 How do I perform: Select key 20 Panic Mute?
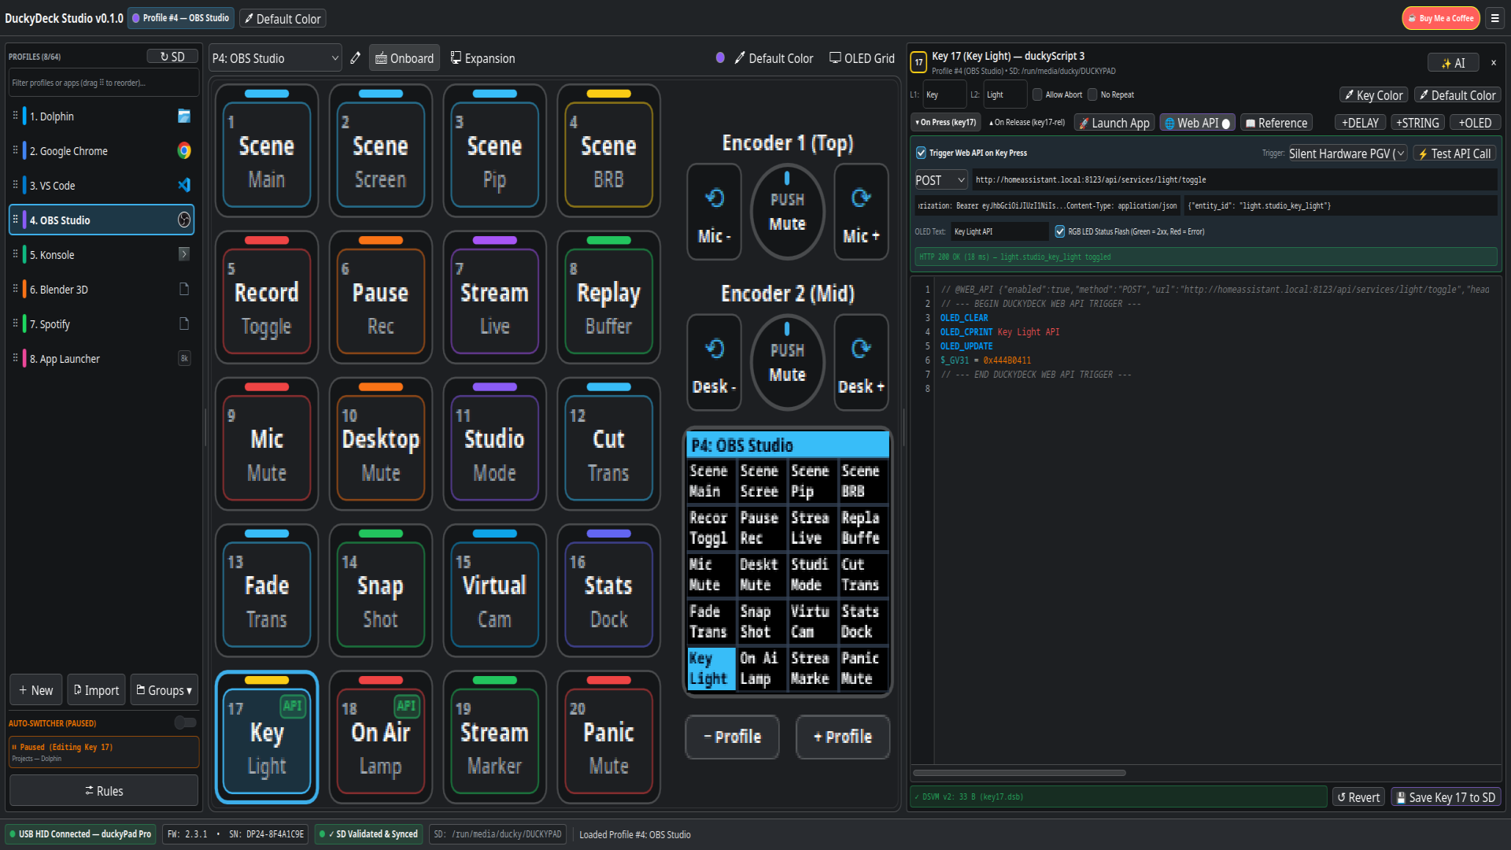608,738
